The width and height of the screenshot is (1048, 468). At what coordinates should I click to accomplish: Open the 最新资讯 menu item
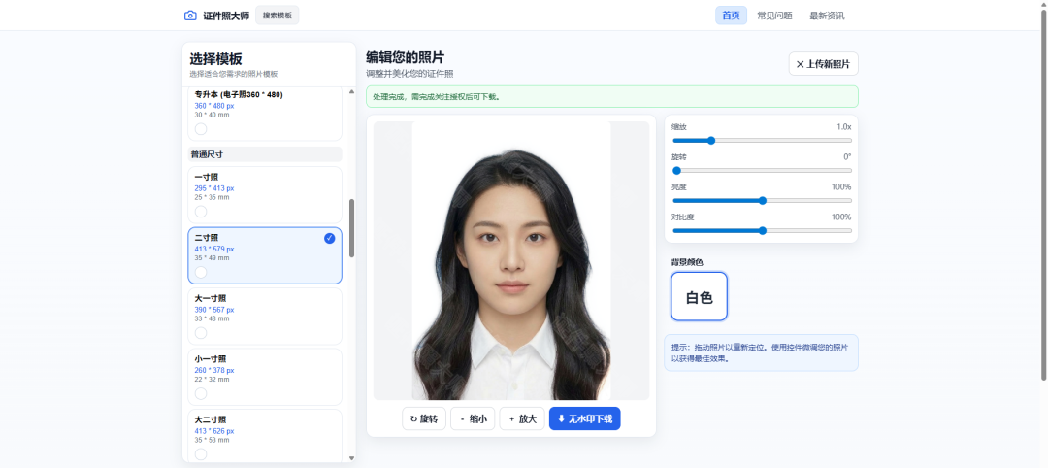[827, 16]
